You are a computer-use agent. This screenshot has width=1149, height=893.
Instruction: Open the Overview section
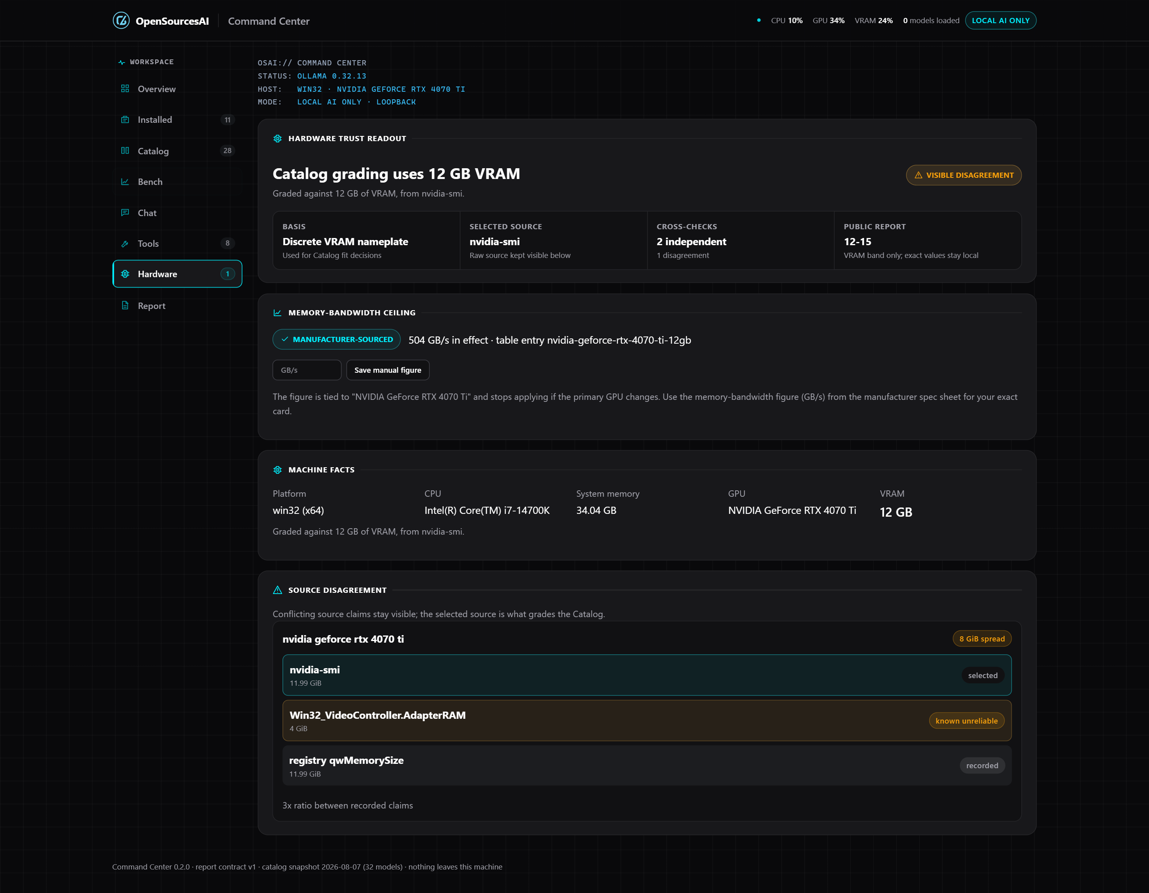(177, 89)
